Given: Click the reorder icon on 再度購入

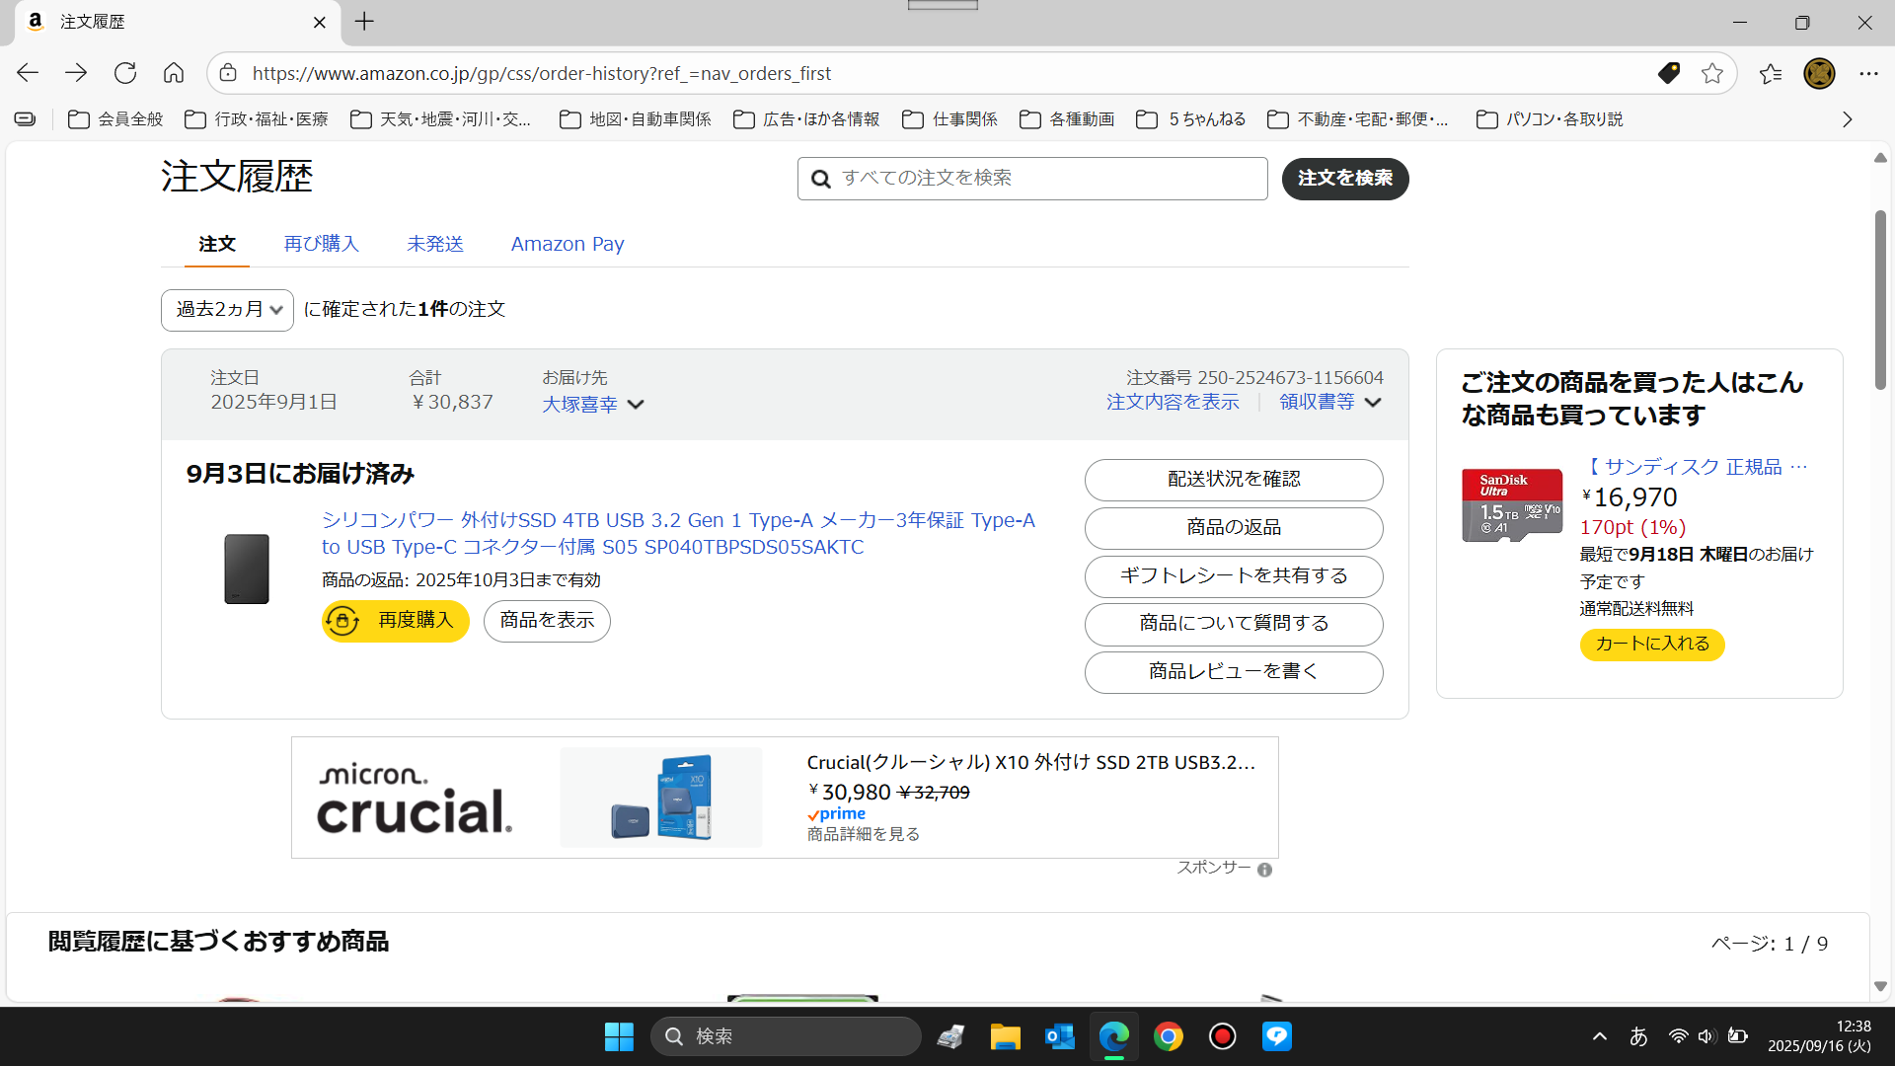Looking at the screenshot, I should [342, 621].
